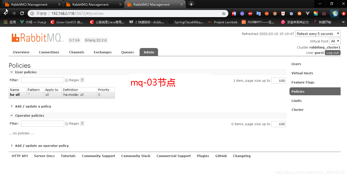Expand Add / update an operator policy
Viewport: 347px width, 177px height.
click(x=40, y=146)
